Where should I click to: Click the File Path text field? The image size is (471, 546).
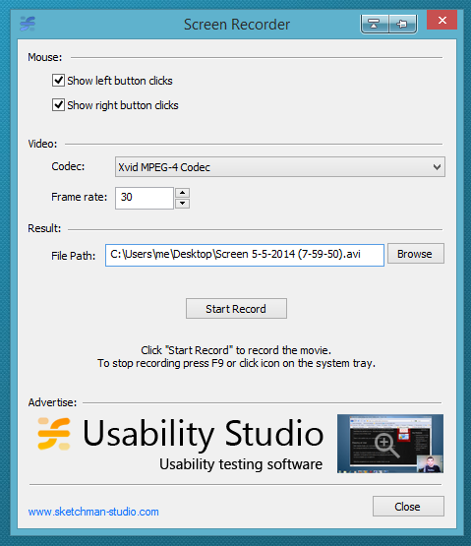coord(245,255)
